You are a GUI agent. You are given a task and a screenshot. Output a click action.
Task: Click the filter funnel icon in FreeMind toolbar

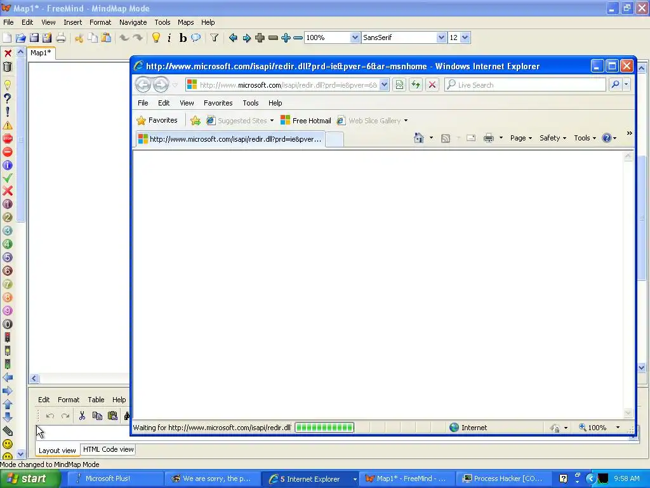[x=214, y=37]
